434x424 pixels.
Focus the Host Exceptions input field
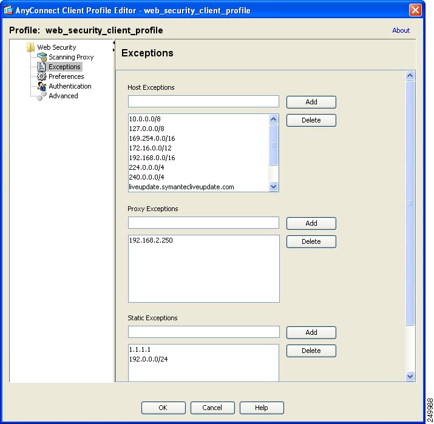pyautogui.click(x=203, y=101)
